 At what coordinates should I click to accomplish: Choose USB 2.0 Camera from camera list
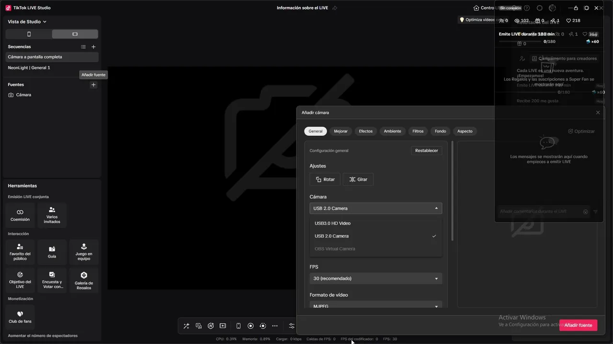376,236
